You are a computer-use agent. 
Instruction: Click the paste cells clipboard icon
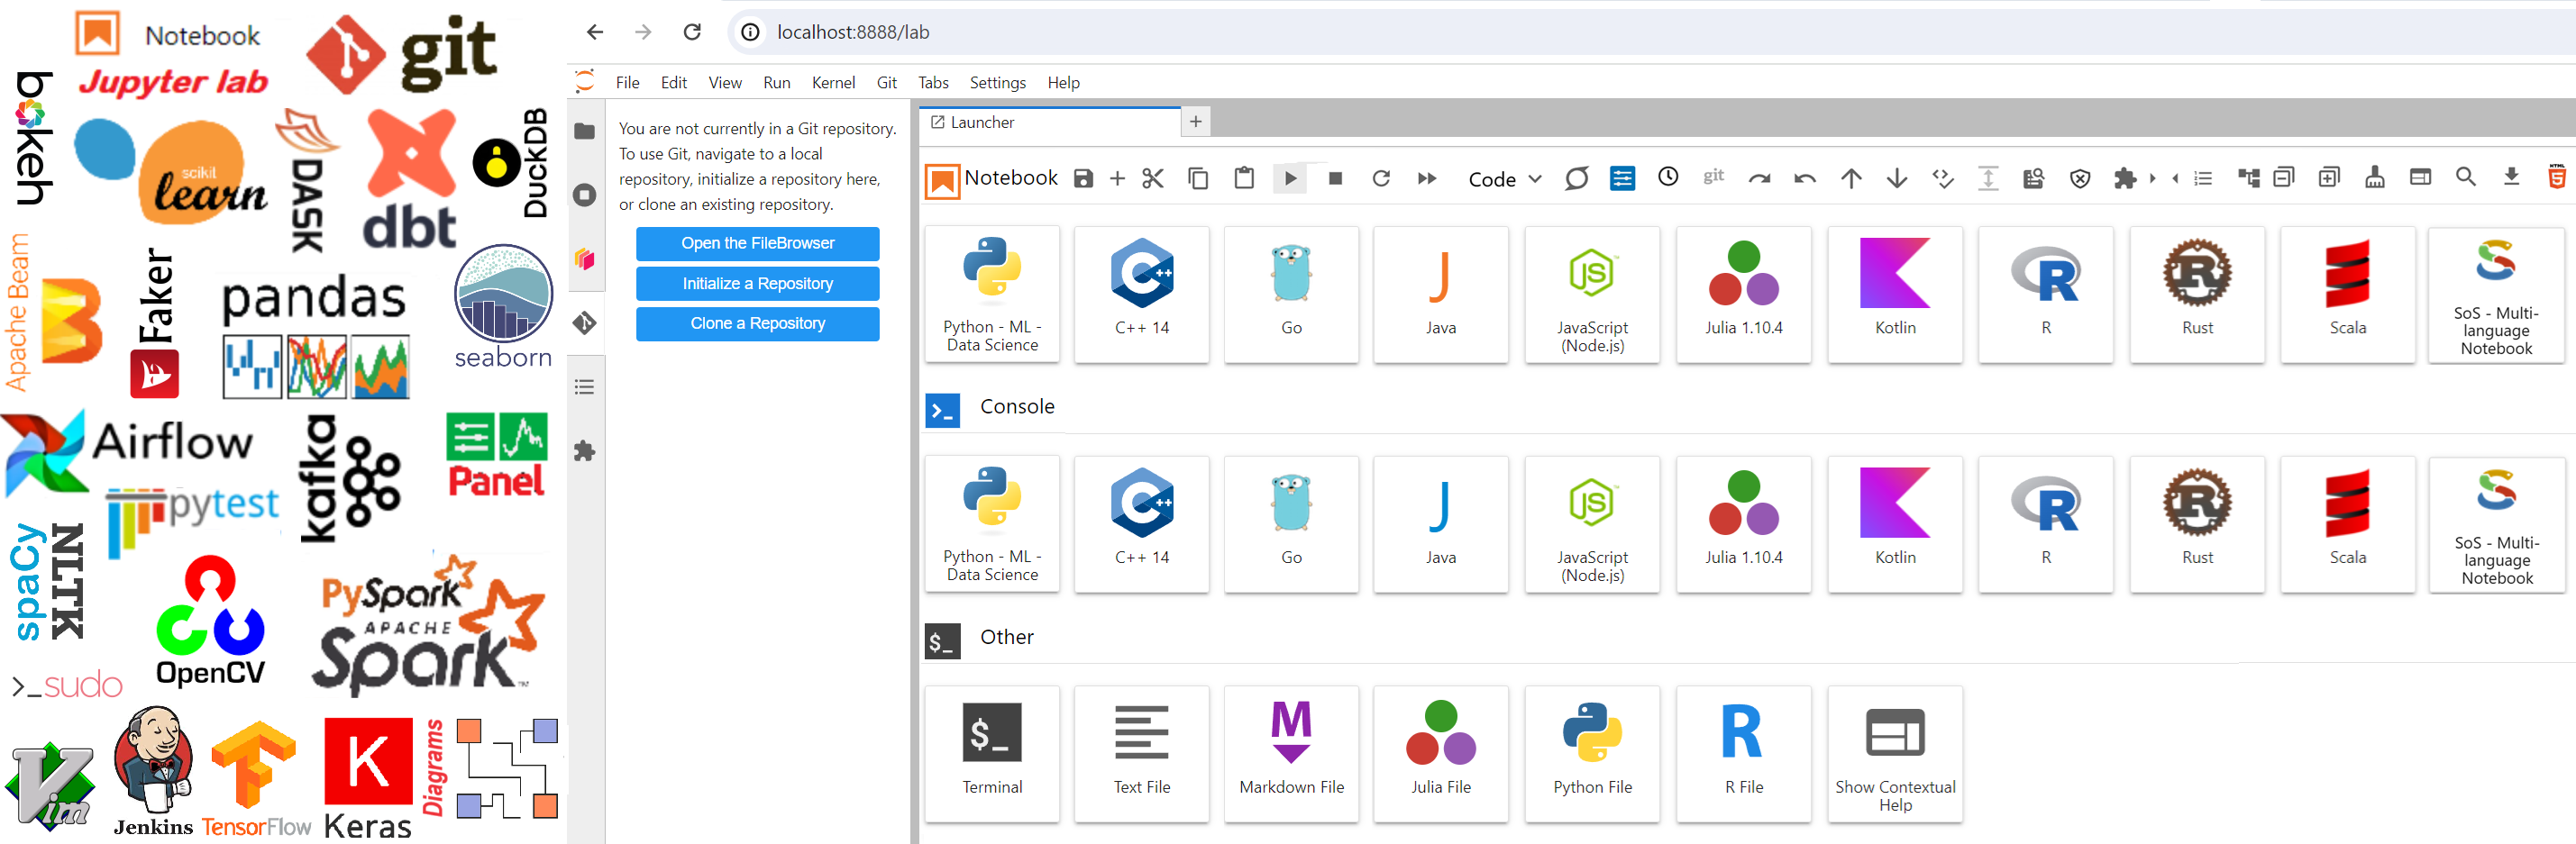tap(1244, 178)
